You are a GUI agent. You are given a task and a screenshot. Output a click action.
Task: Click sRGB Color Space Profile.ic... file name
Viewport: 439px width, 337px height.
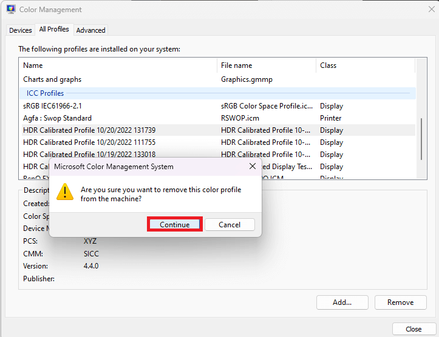(267, 106)
